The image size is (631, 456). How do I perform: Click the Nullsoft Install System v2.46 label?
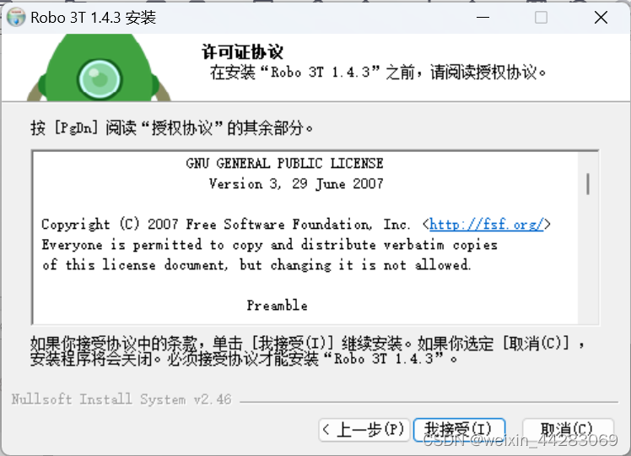[x=121, y=399]
